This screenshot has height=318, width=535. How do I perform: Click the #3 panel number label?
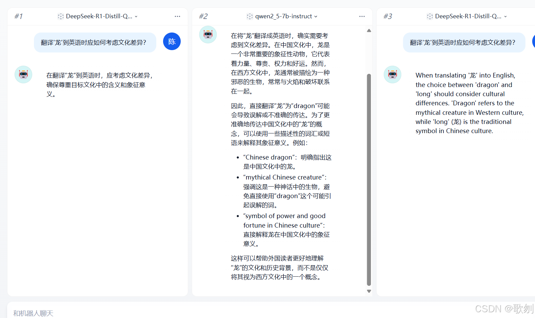[x=388, y=16]
